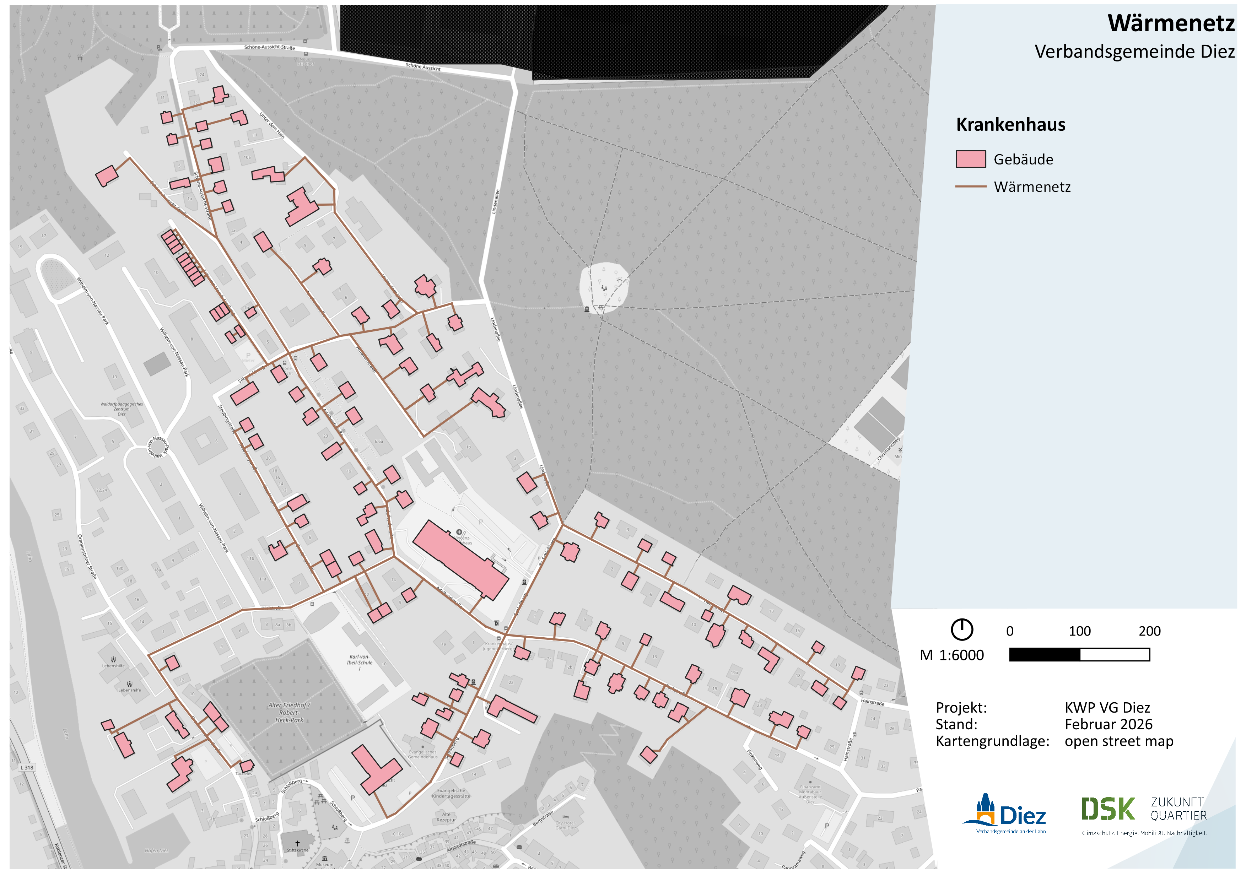Click the Alter Friedhof Robert-Heck-Park label
The image size is (1246, 881).
(x=289, y=712)
